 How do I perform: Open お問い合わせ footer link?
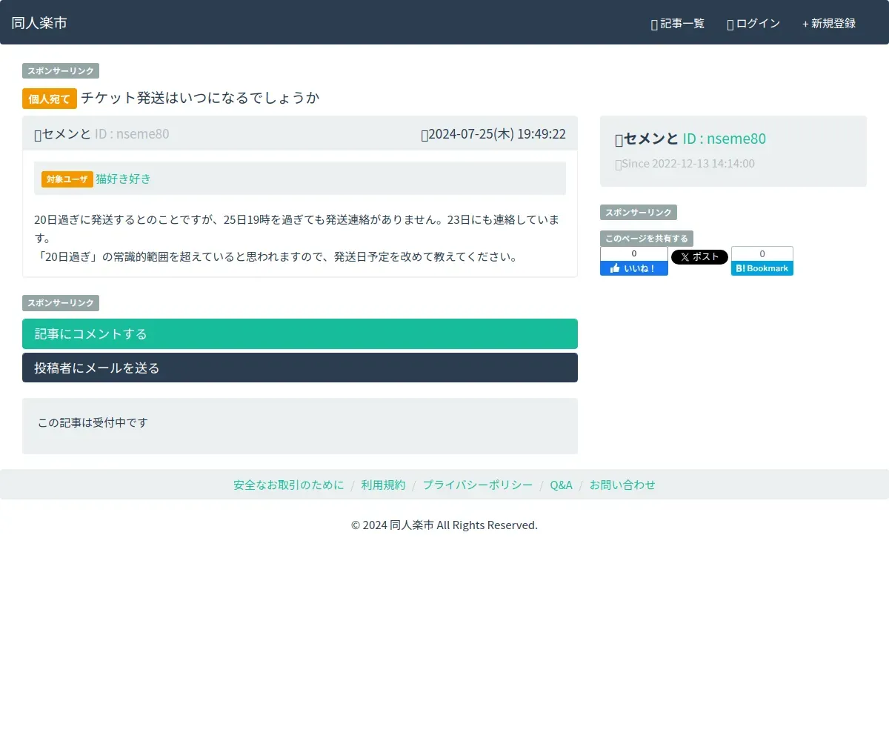pos(622,485)
